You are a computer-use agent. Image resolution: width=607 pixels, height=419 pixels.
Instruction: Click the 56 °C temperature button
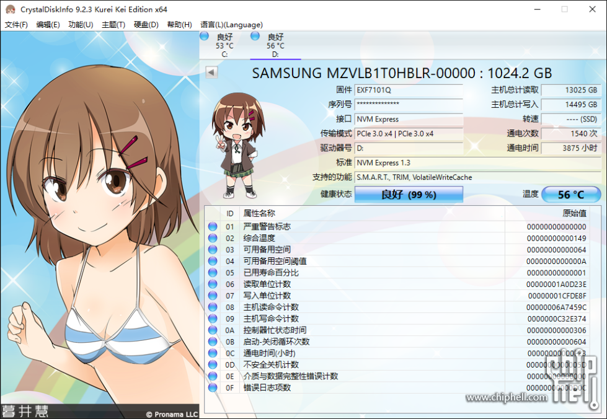[571, 194]
